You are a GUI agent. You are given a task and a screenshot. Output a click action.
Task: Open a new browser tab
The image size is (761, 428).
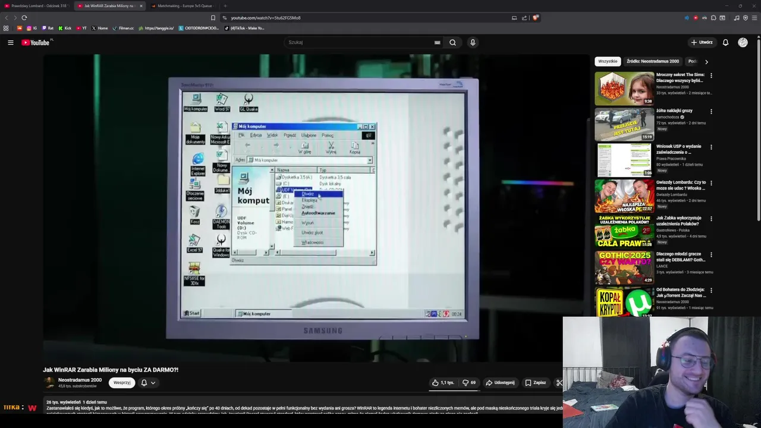pos(225,6)
